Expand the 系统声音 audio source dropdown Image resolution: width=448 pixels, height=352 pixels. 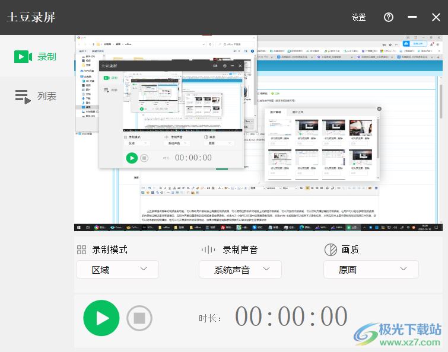coord(240,269)
